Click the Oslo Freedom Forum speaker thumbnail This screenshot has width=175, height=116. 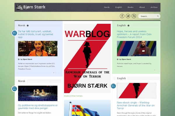pos(136,48)
